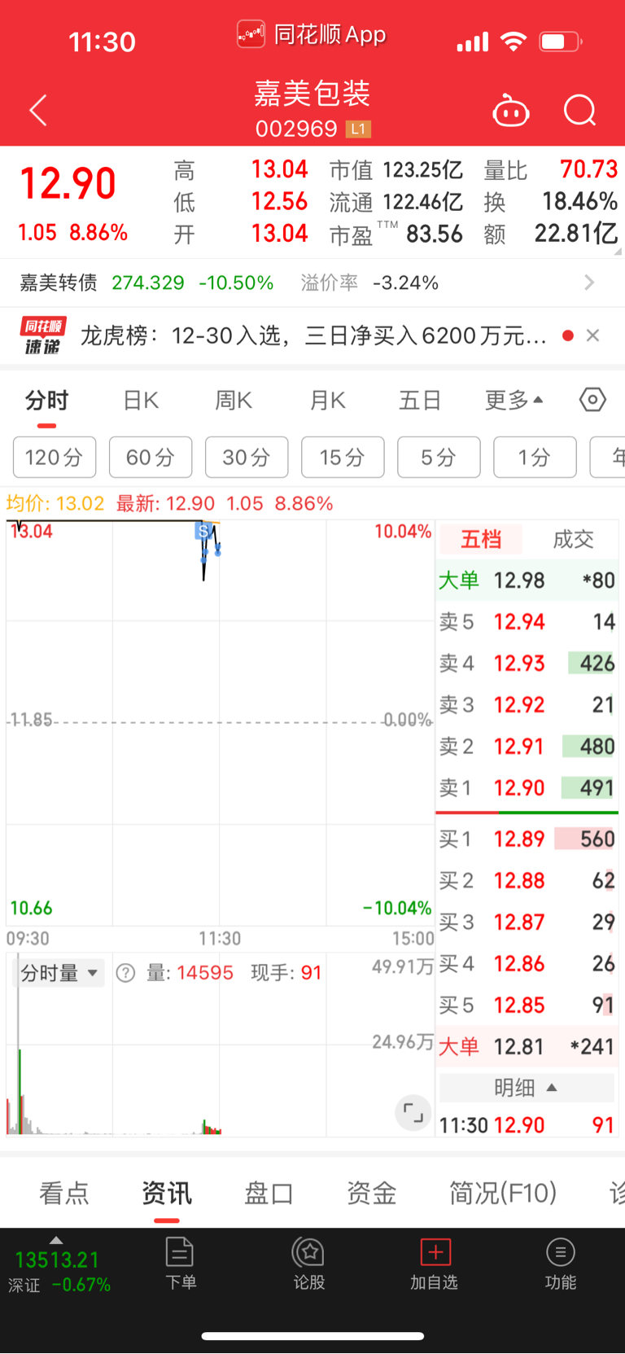625x1354 pixels.
Task: Expand chart to fullscreen icon
Action: tap(413, 1113)
